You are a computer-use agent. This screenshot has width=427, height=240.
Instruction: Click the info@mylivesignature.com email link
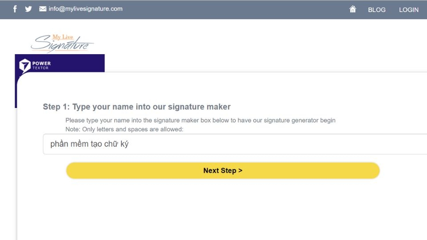coord(85,9)
